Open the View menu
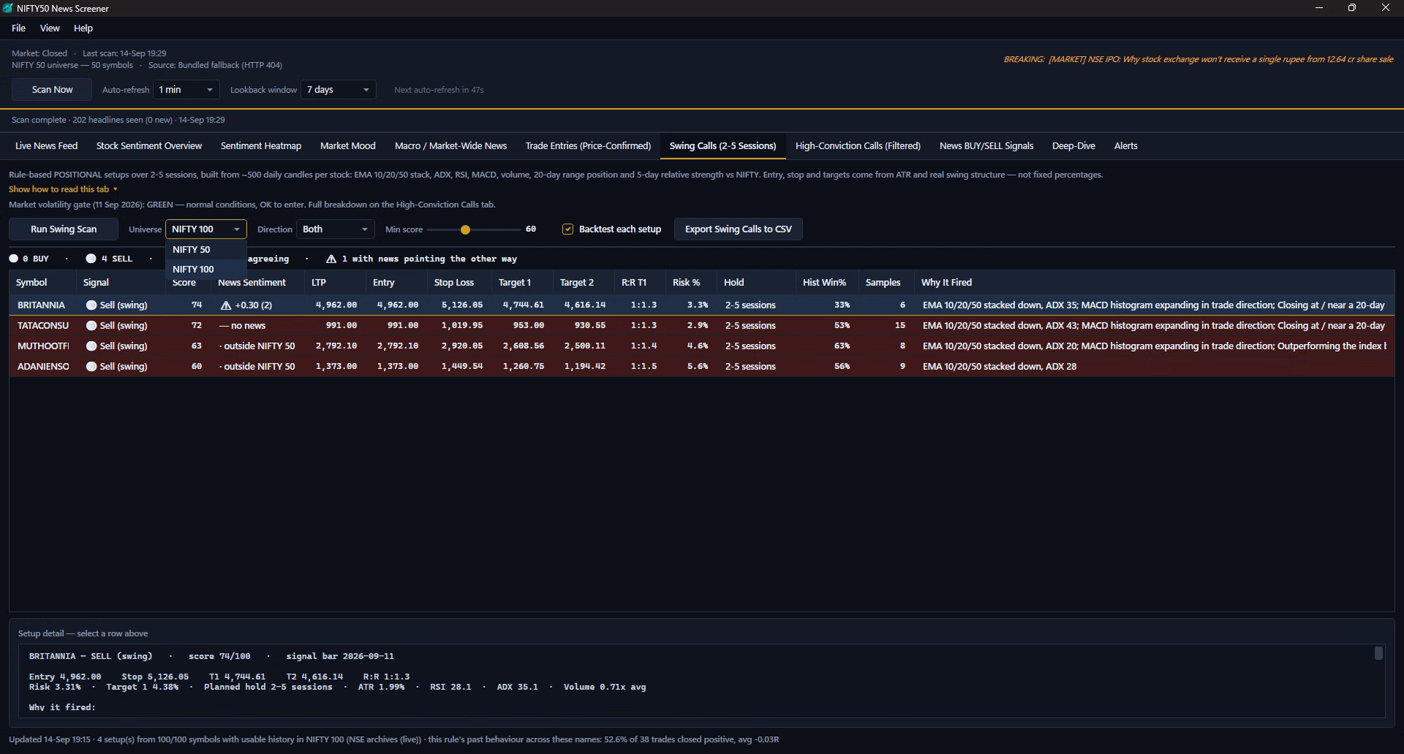Screen dimensions: 1404x754 (x=50, y=28)
